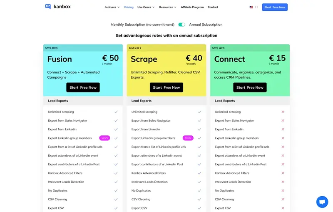Switch language using the second flag icon

256,7
